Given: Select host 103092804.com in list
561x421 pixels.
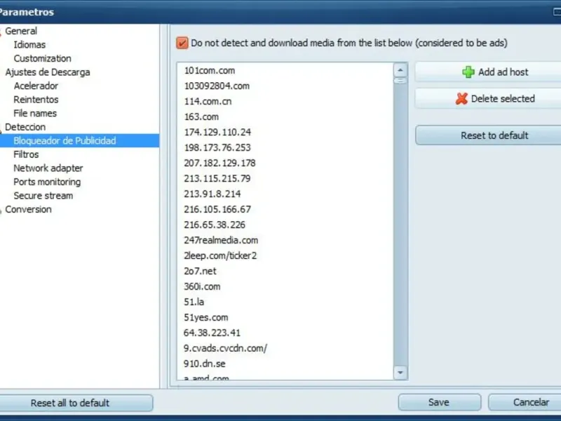Looking at the screenshot, I should 217,86.
